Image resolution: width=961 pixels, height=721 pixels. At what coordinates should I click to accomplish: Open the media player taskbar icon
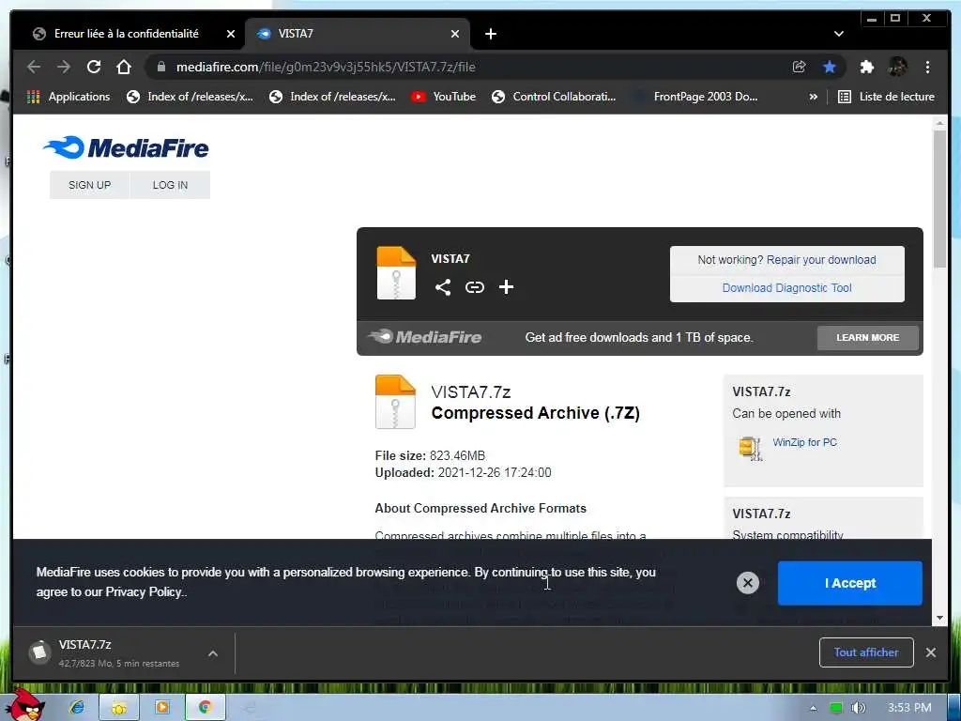click(x=161, y=708)
